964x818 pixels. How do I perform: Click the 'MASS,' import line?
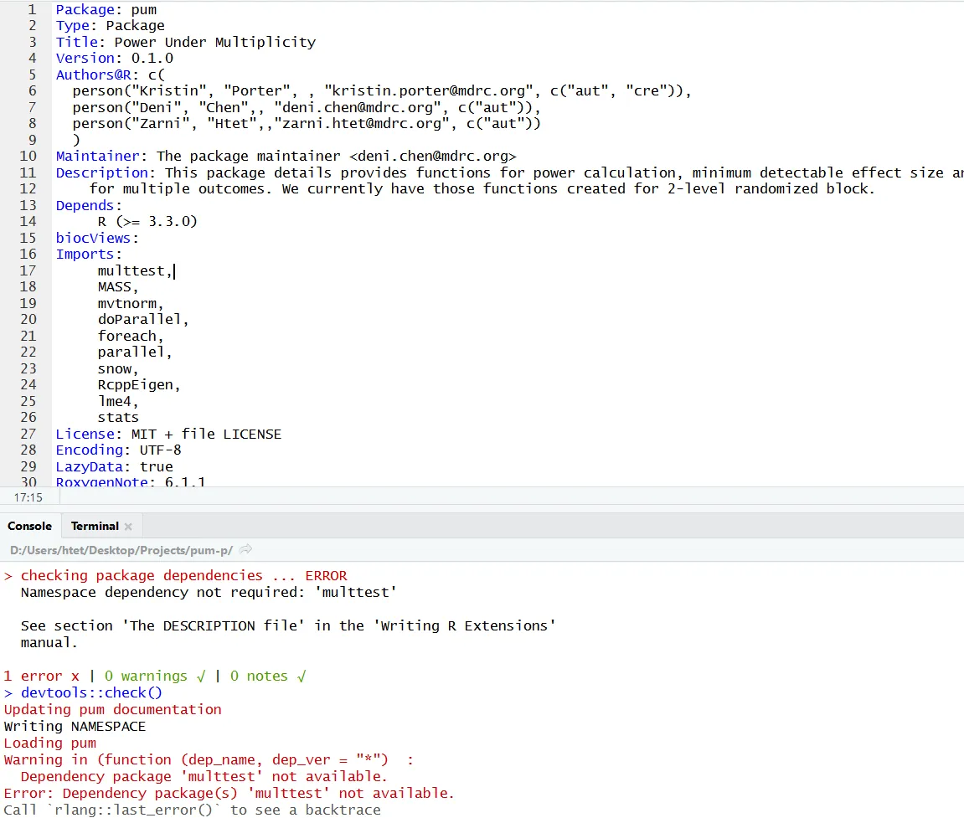[x=118, y=287]
